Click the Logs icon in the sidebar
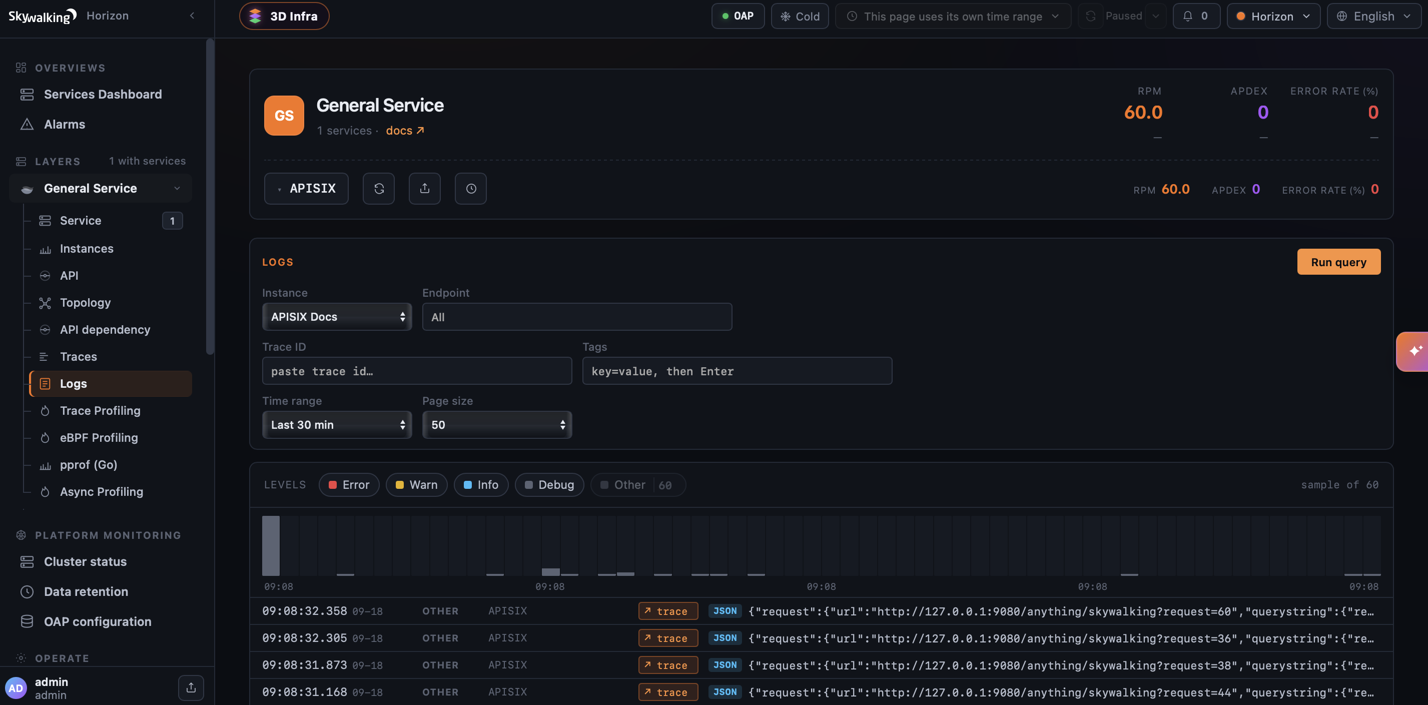This screenshot has height=705, width=1428. 45,384
